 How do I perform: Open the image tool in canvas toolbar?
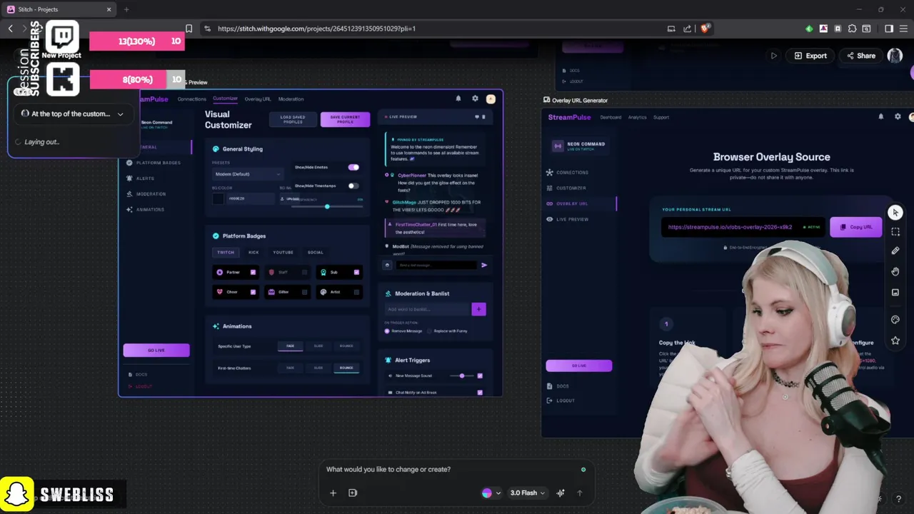pos(895,292)
